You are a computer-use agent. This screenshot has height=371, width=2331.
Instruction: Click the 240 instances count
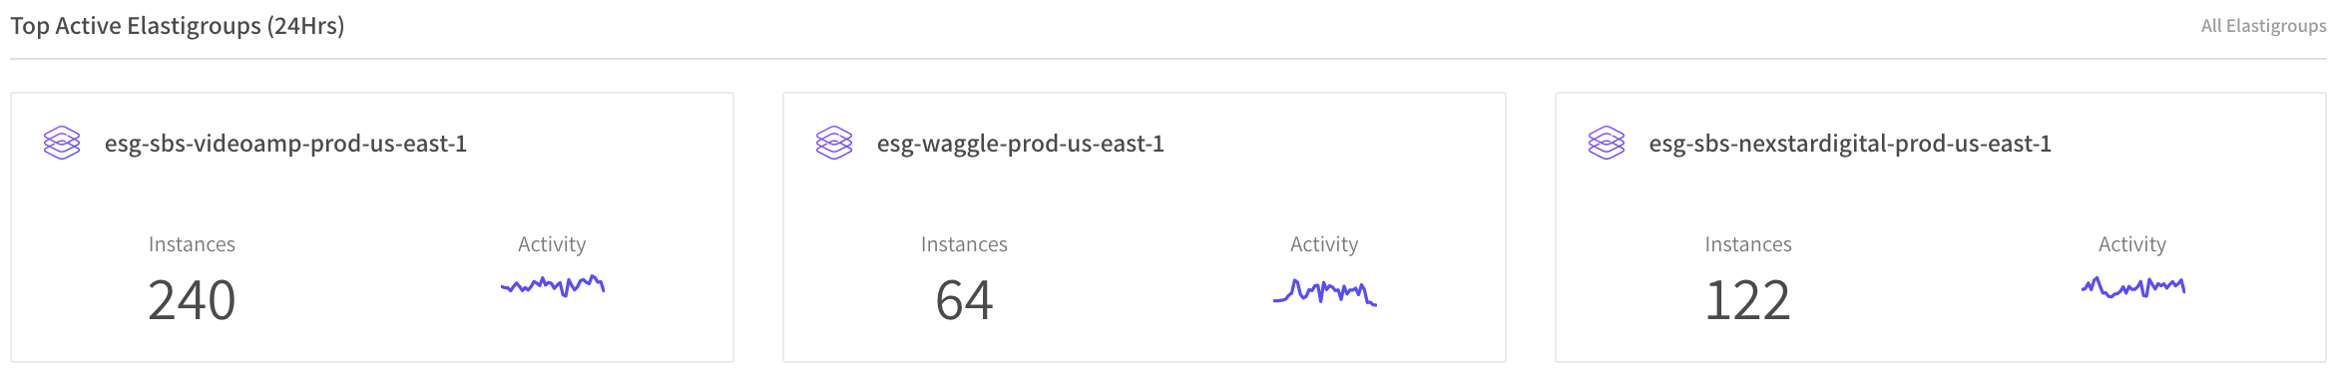pyautogui.click(x=192, y=300)
